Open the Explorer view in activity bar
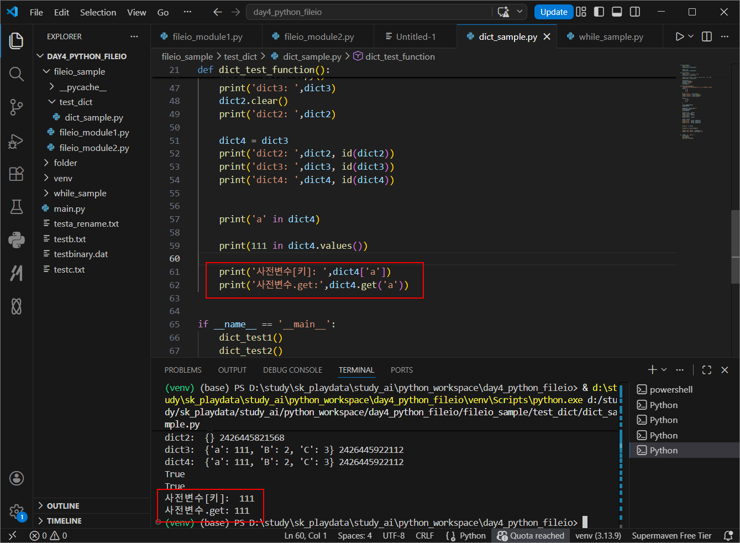Viewport: 740px width, 543px height. pos(17,40)
